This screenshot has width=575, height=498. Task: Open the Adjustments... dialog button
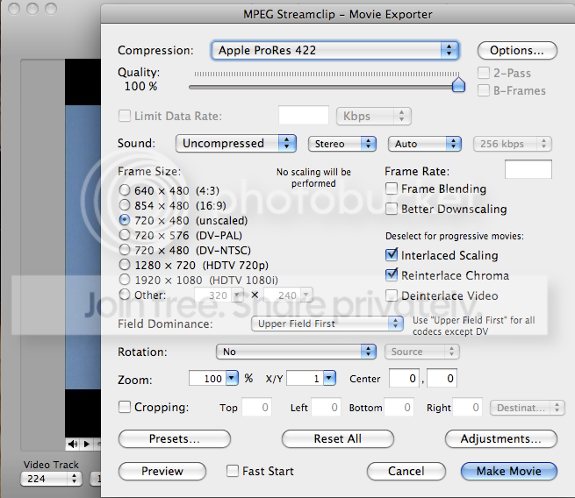tap(501, 438)
